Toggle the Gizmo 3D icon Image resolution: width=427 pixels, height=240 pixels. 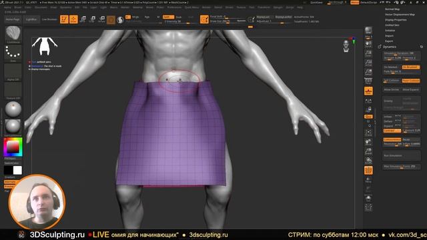(x=111, y=19)
